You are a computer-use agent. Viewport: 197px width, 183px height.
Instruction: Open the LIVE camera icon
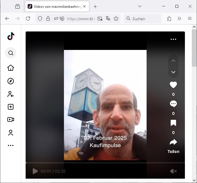[x=11, y=119]
